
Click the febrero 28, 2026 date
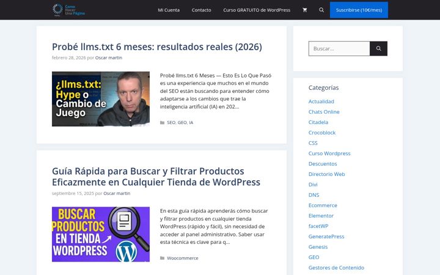point(68,58)
